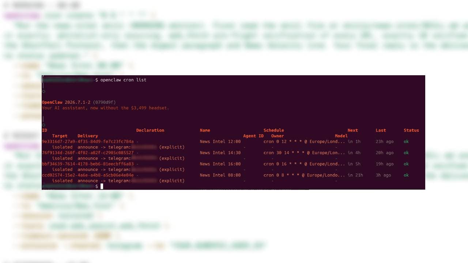Click the 'Status' column header
Viewport: 468px width, 263px height.
411,130
